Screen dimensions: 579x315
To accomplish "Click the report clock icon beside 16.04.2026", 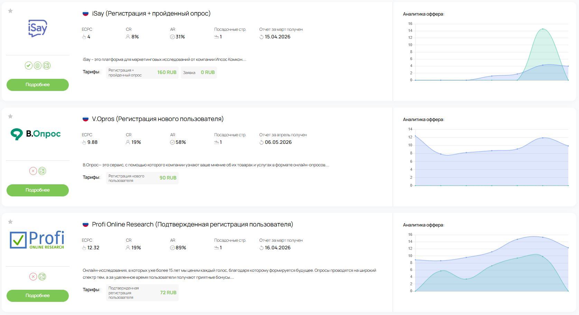I will coord(262,248).
